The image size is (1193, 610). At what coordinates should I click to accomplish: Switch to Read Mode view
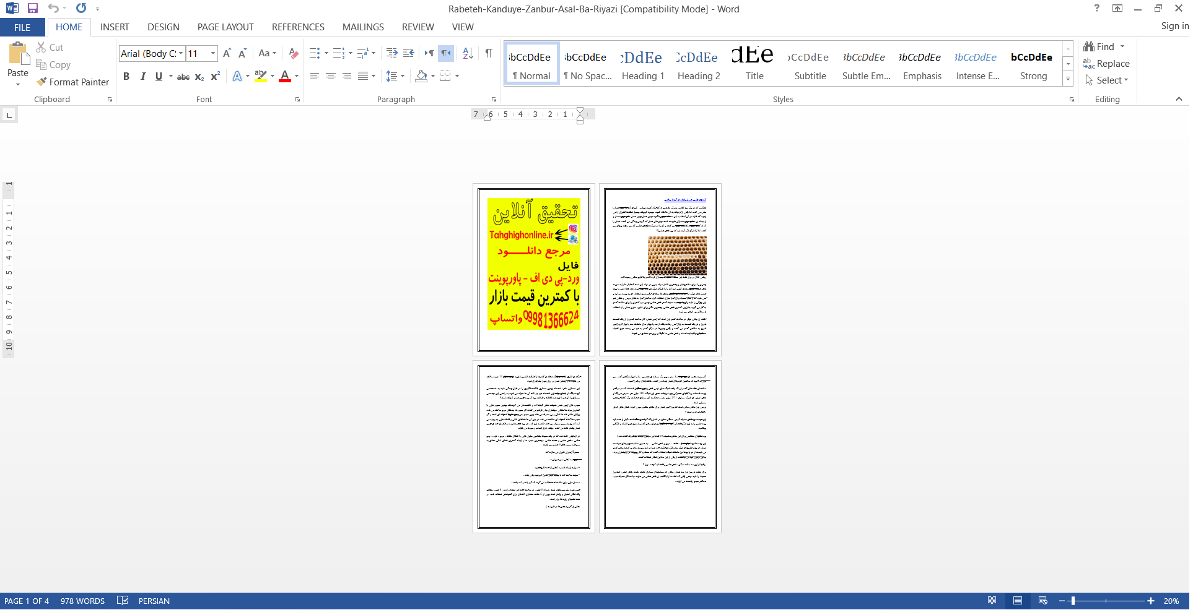[x=992, y=601]
